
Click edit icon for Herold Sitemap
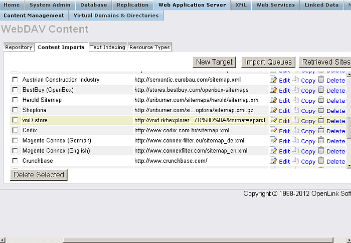(273, 99)
